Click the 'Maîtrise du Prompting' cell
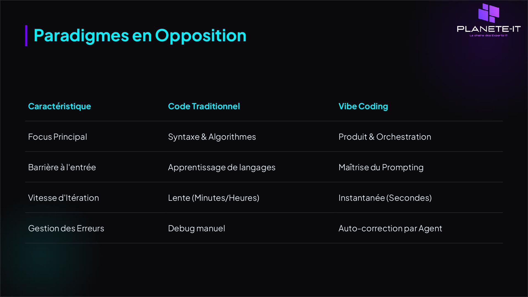This screenshot has height=297, width=528. 381,167
